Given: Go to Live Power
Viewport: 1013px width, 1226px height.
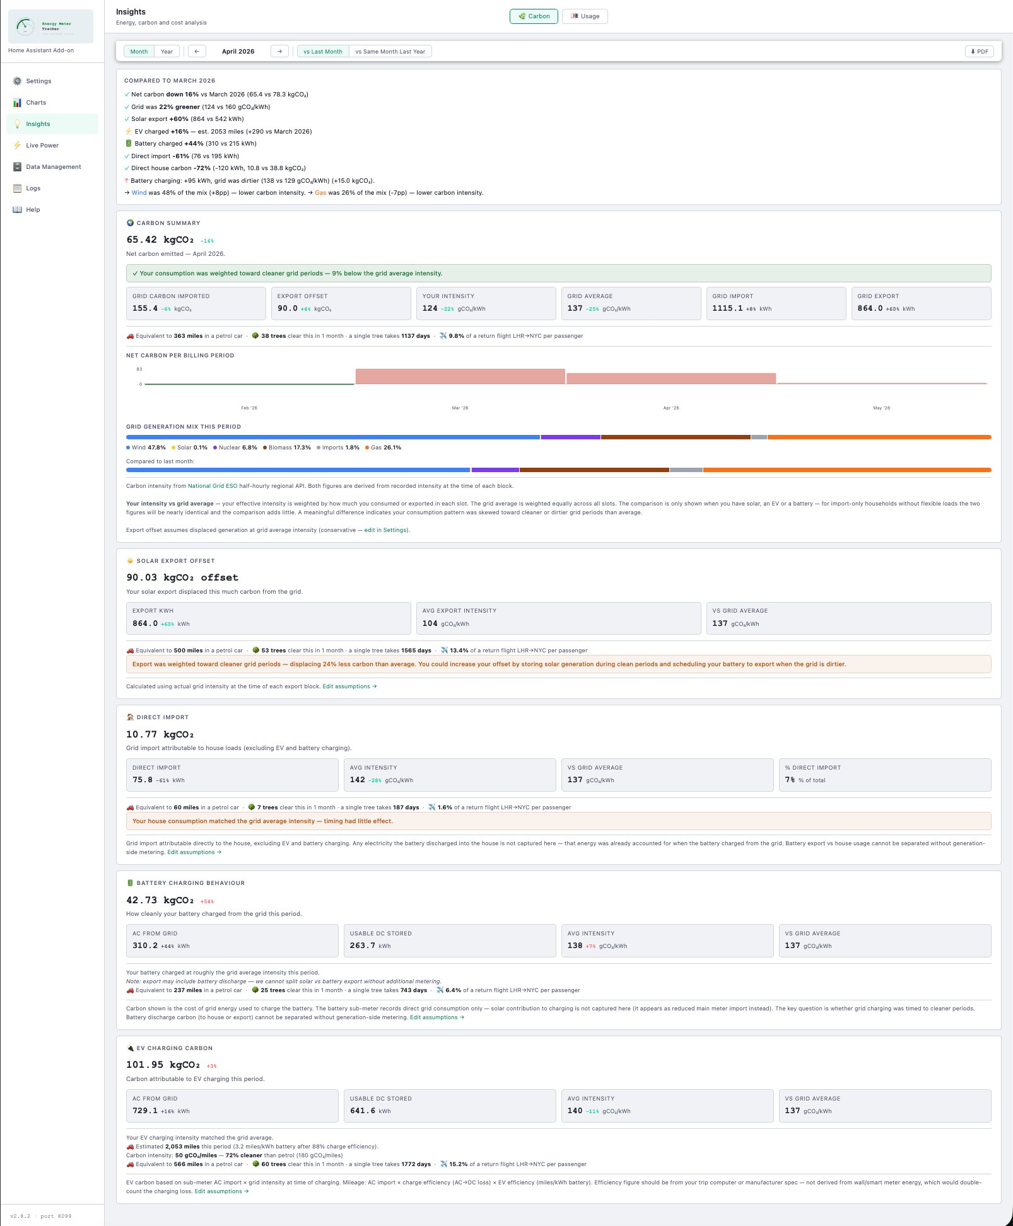Looking at the screenshot, I should point(52,146).
